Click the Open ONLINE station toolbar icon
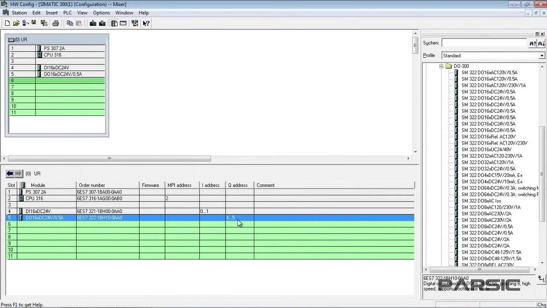547x308 pixels. tap(25, 23)
